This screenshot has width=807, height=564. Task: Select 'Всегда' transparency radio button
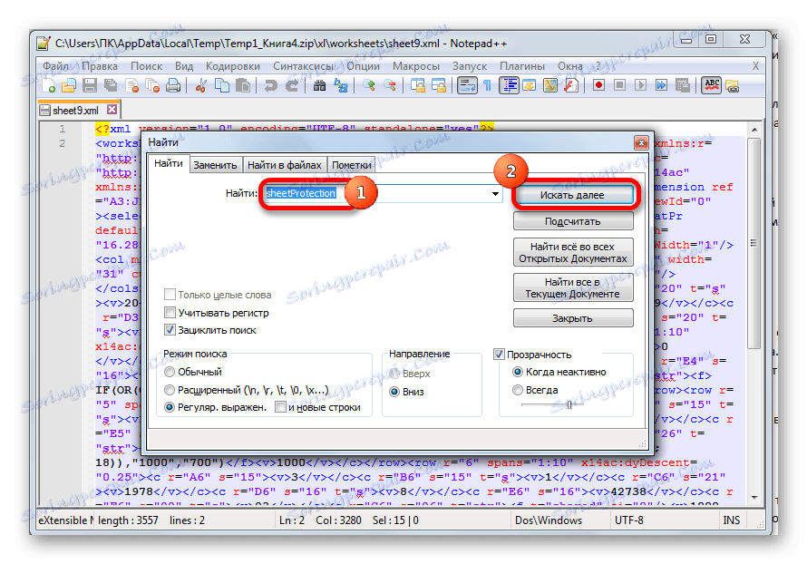518,390
